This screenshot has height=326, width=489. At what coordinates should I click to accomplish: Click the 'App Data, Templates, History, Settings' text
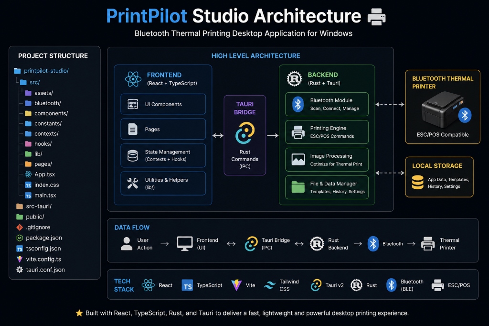tap(448, 183)
